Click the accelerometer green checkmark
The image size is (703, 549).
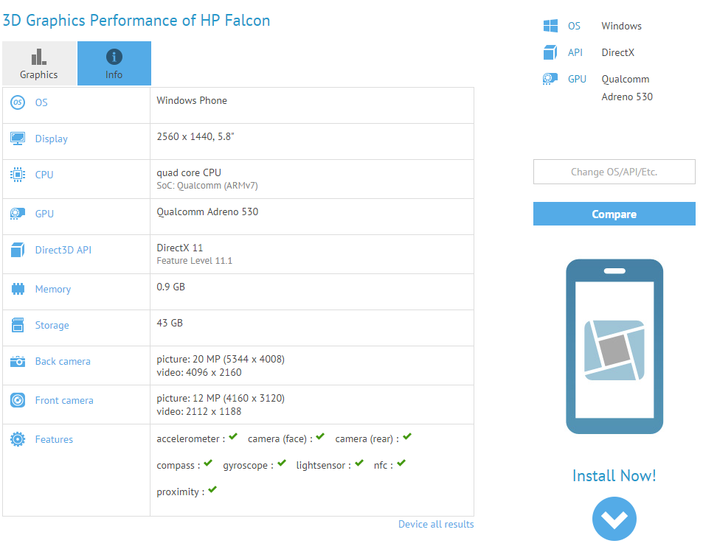233,437
